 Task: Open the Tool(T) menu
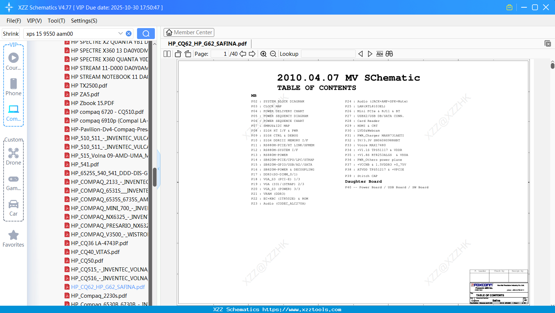coord(56,21)
